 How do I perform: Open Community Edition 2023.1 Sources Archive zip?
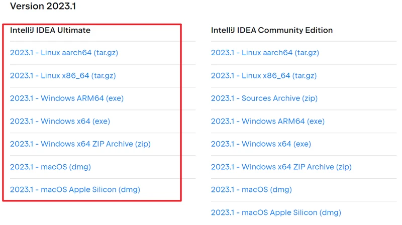pyautogui.click(x=264, y=98)
